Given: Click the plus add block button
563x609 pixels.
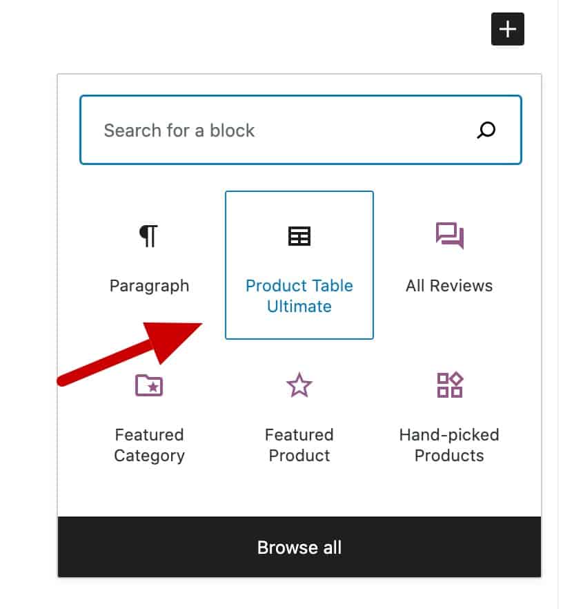Looking at the screenshot, I should coord(507,29).
